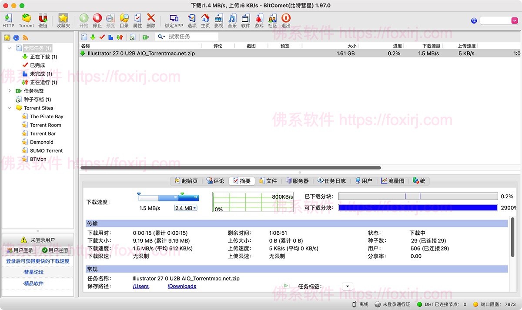Viewport: 522px width, 310px height.
Task: Open a new HTTP download task
Action: click(x=8, y=20)
